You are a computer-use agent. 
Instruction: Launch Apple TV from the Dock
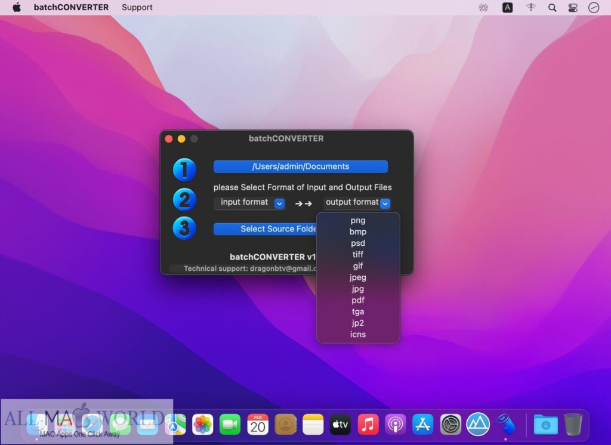point(340,424)
